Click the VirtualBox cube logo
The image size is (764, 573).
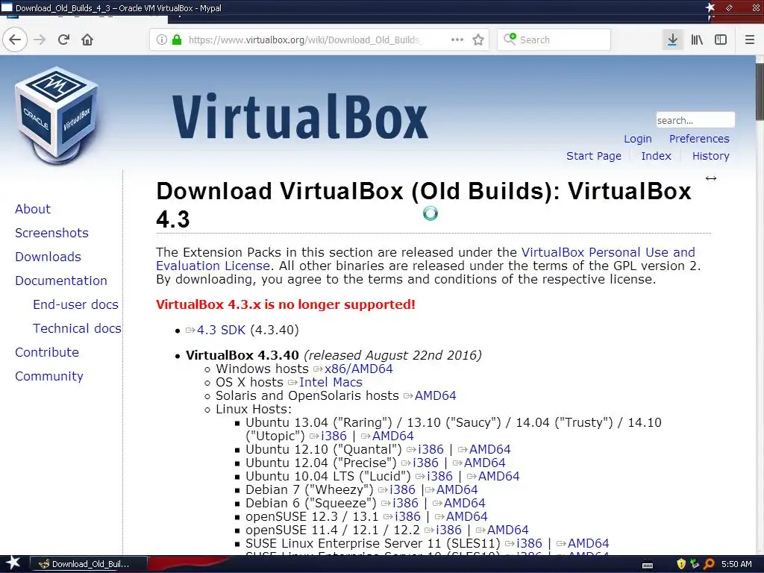coord(57,116)
